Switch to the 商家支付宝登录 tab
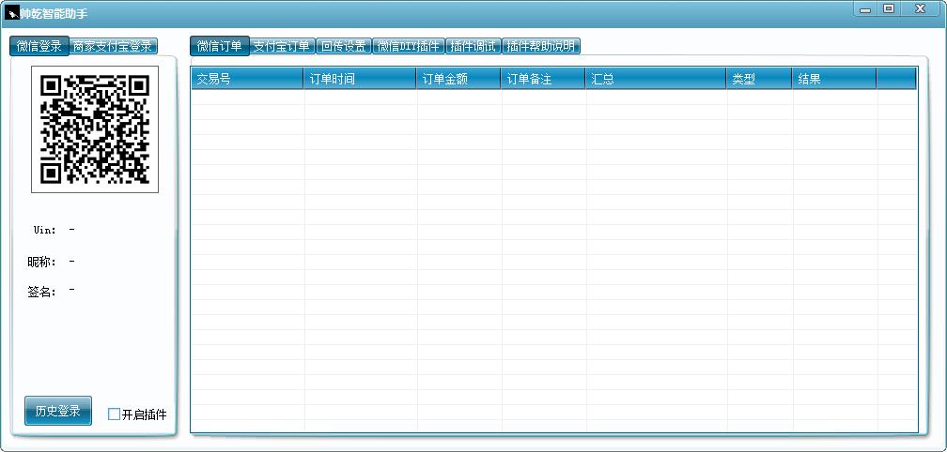947x452 pixels. [x=113, y=46]
